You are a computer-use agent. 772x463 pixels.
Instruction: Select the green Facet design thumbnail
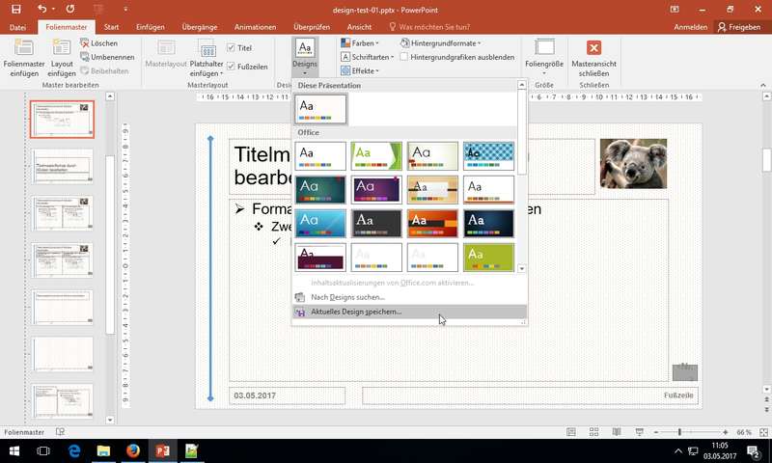(x=376, y=156)
